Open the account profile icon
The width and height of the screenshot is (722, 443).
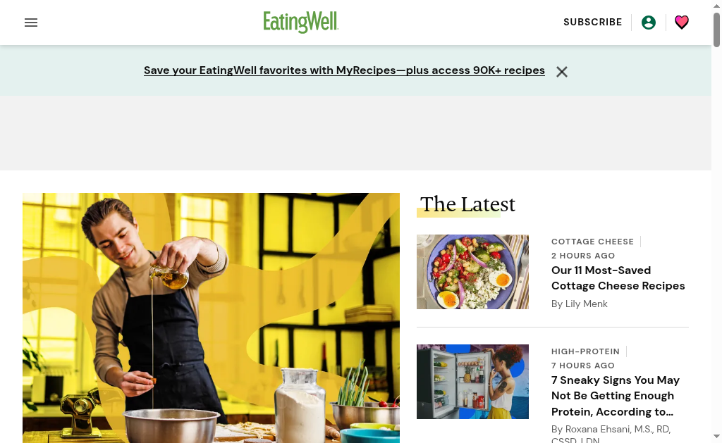click(x=649, y=23)
